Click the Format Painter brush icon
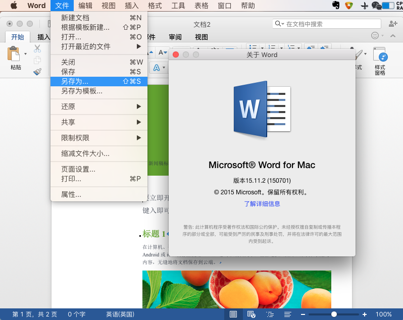The width and height of the screenshot is (403, 320). 37,71
